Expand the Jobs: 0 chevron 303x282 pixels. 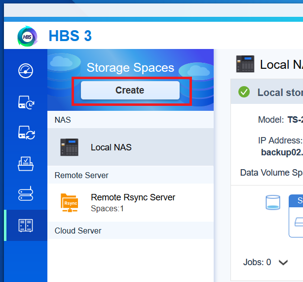283,262
